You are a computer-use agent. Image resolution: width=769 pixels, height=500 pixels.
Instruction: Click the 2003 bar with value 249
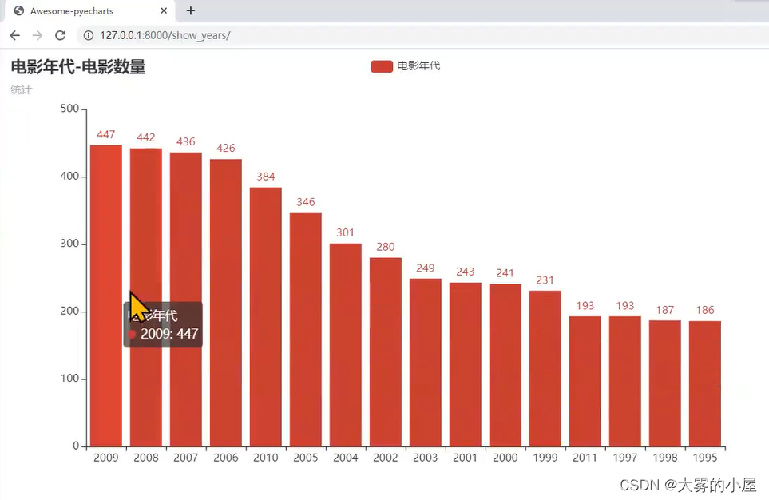pyautogui.click(x=425, y=362)
